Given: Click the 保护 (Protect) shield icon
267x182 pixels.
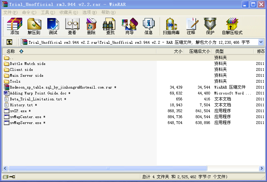Looking at the screenshot, I should click(210, 26).
